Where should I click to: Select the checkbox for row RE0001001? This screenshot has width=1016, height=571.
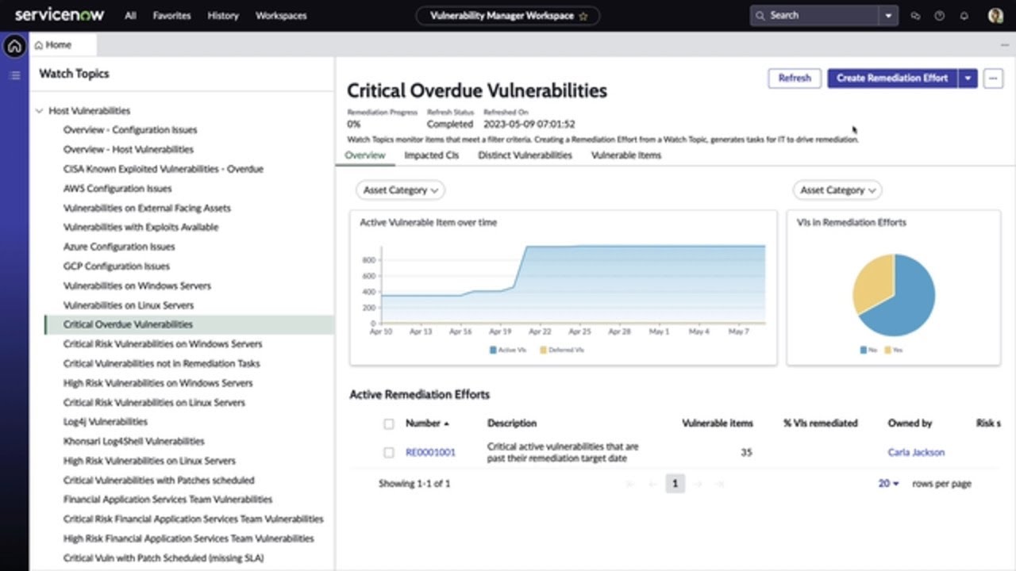389,452
